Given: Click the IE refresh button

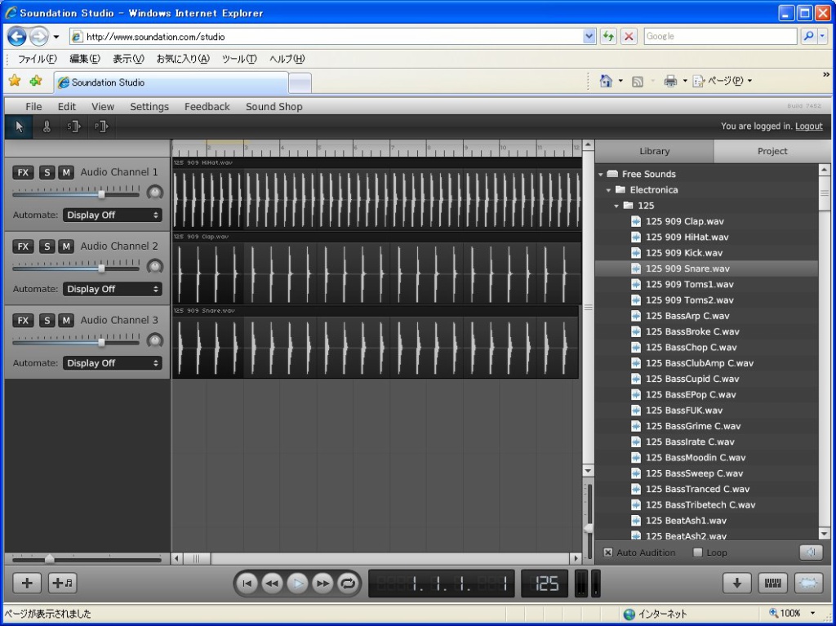Looking at the screenshot, I should 608,36.
